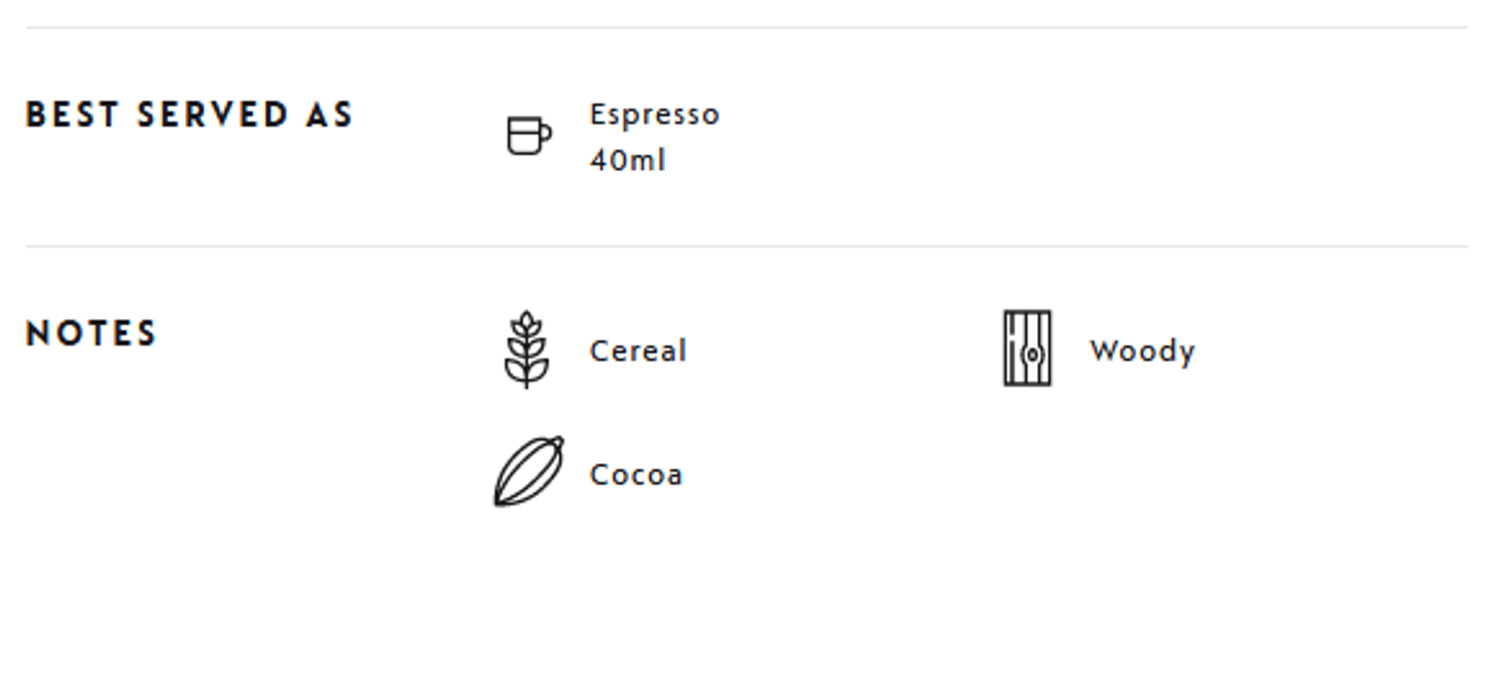Image resolution: width=1493 pixels, height=690 pixels.
Task: Click the handle of the cup icon
Action: (x=545, y=133)
